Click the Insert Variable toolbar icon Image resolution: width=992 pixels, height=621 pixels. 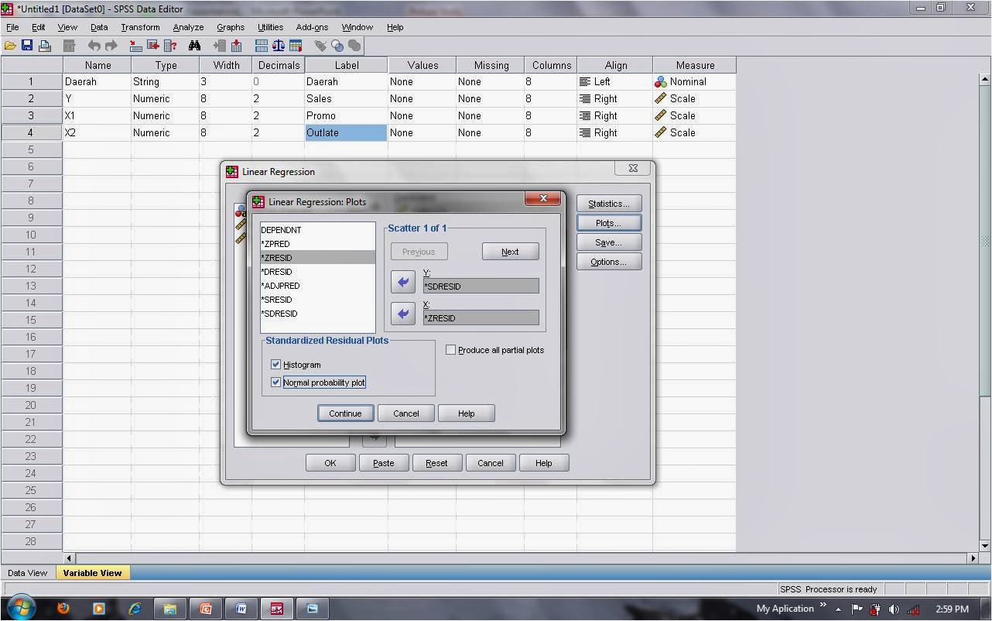(236, 46)
